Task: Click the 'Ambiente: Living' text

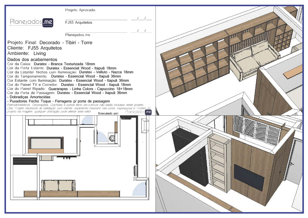Action: click(26, 53)
